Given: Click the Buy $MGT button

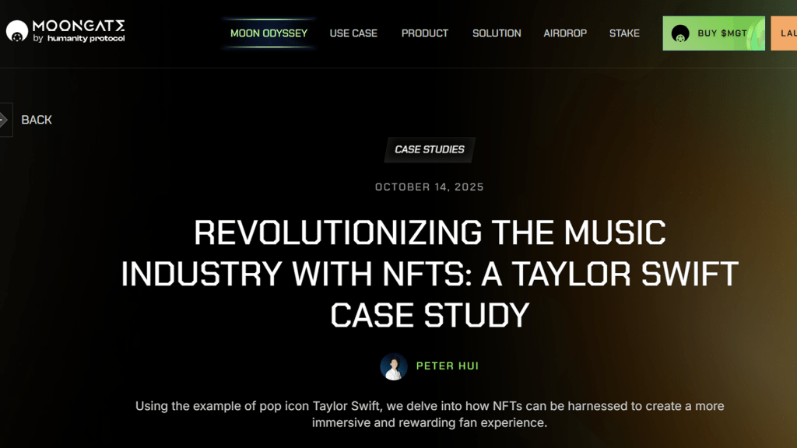Looking at the screenshot, I should [714, 33].
